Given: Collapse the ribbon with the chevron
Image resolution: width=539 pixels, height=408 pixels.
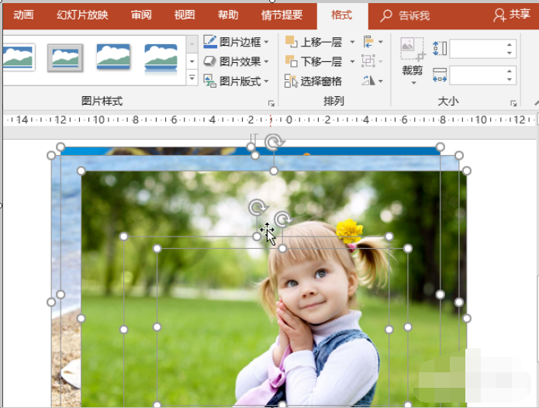Looking at the screenshot, I should tap(536, 102).
